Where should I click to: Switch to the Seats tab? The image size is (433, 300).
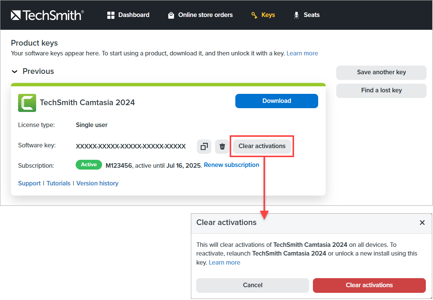coord(306,15)
